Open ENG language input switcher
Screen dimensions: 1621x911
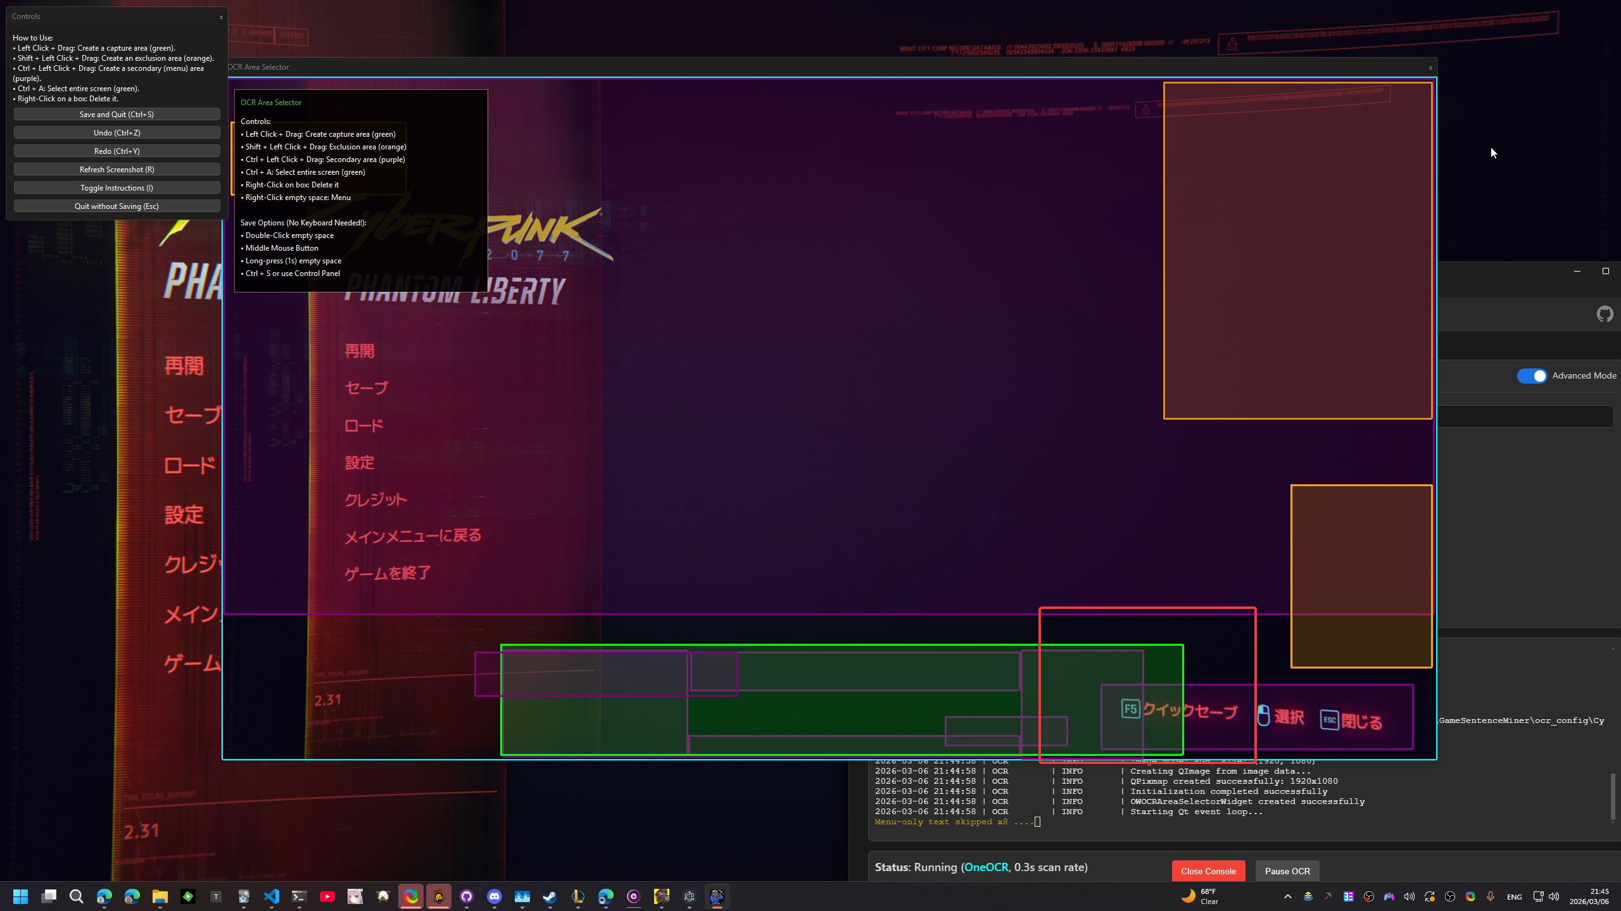pos(1514,896)
